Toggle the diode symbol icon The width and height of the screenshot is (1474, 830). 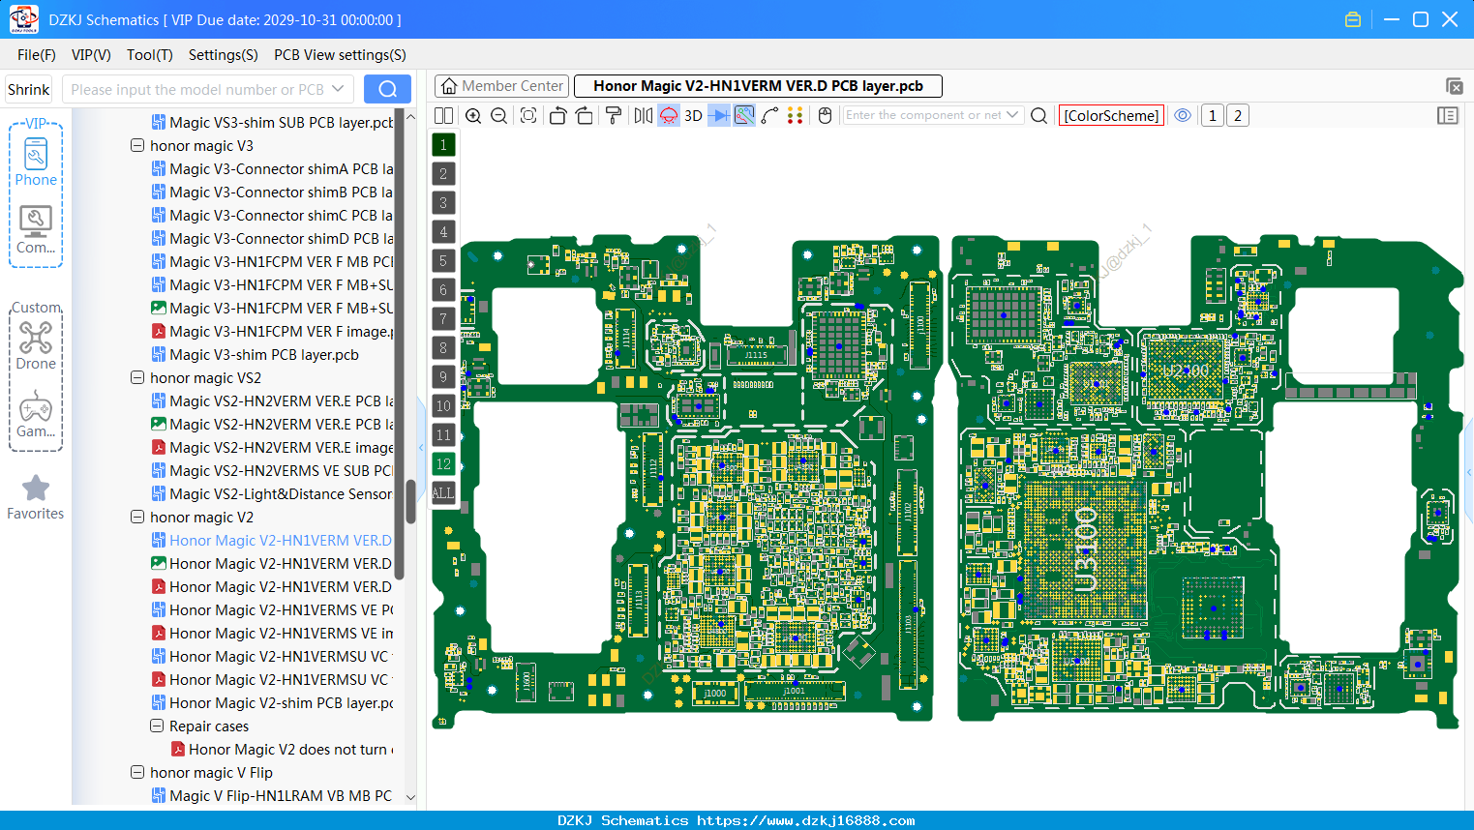pos(719,116)
